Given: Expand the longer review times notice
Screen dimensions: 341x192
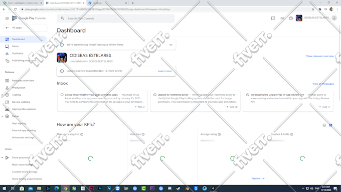Looking at the screenshot, I should tap(170, 45).
